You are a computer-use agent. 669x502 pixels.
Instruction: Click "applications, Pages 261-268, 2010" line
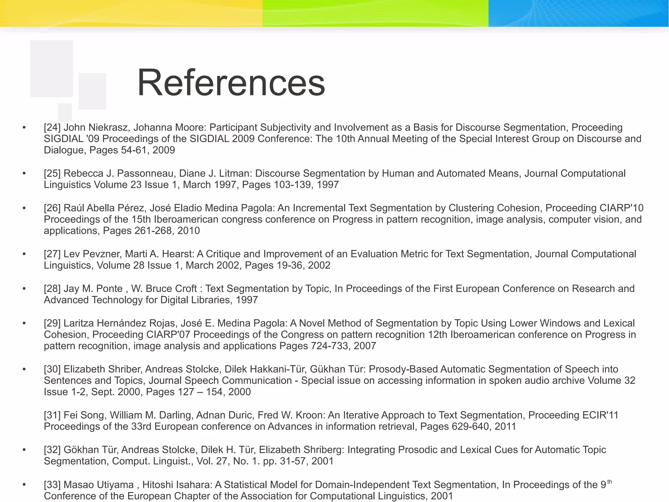click(122, 231)
